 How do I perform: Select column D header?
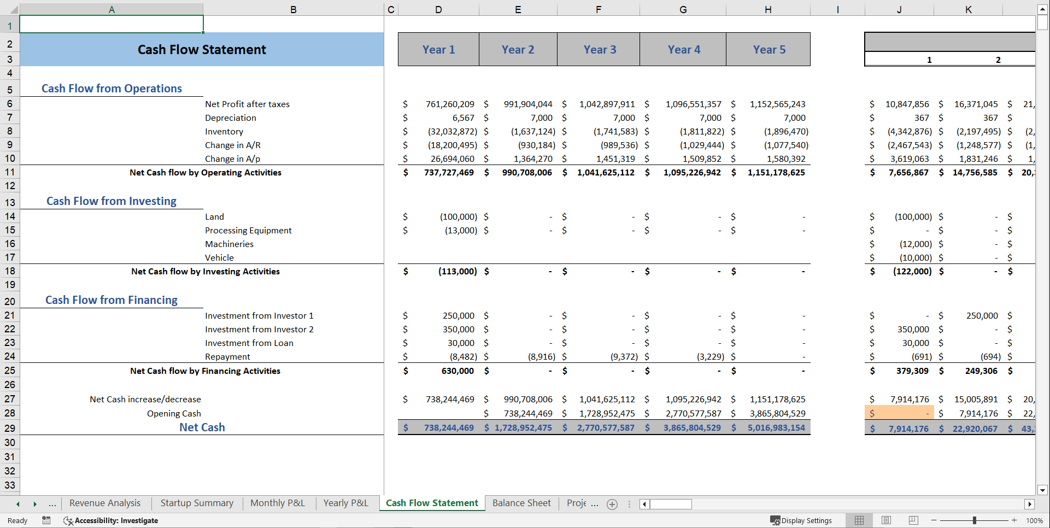tap(438, 9)
